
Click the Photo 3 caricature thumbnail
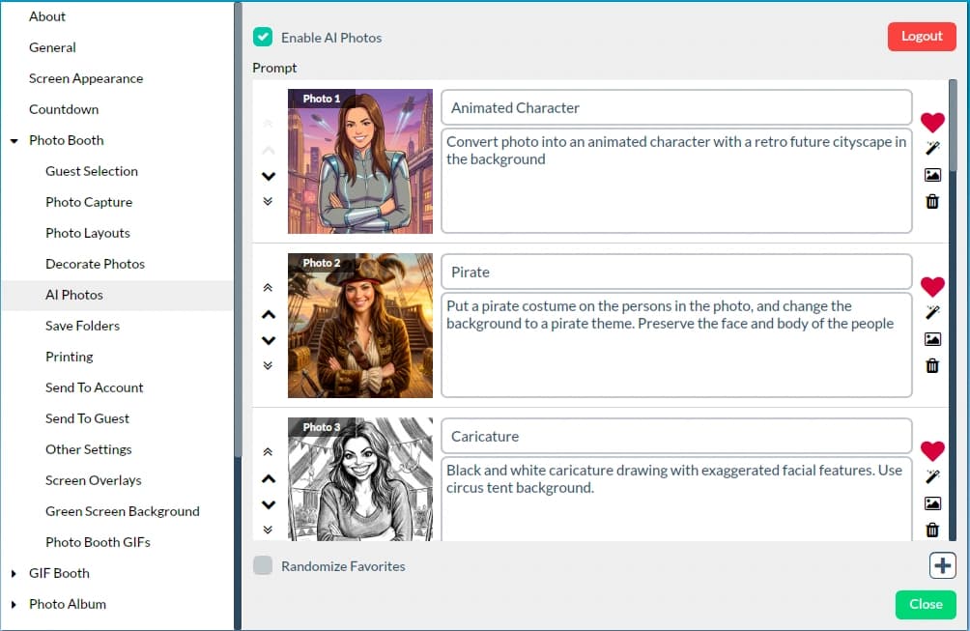(x=360, y=479)
